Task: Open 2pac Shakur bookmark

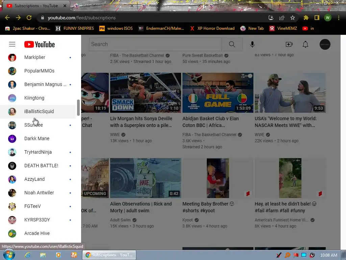Action: tap(28, 28)
